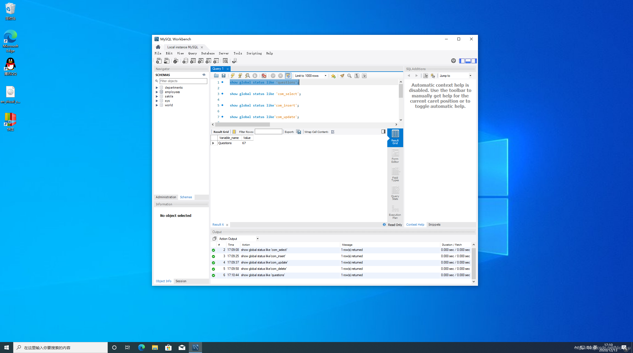Open the Limit to 1000 rows dropdown
The image size is (633, 353).
[311, 76]
